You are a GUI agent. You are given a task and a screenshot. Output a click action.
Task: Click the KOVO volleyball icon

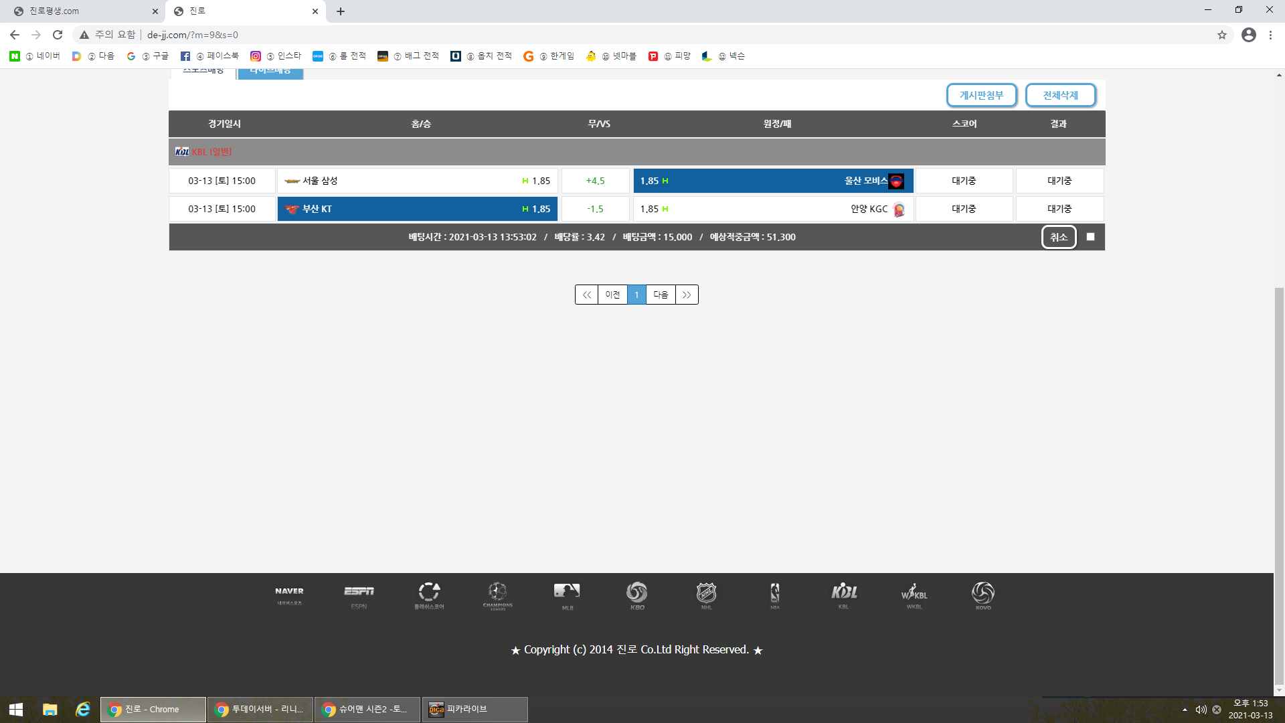pyautogui.click(x=982, y=594)
